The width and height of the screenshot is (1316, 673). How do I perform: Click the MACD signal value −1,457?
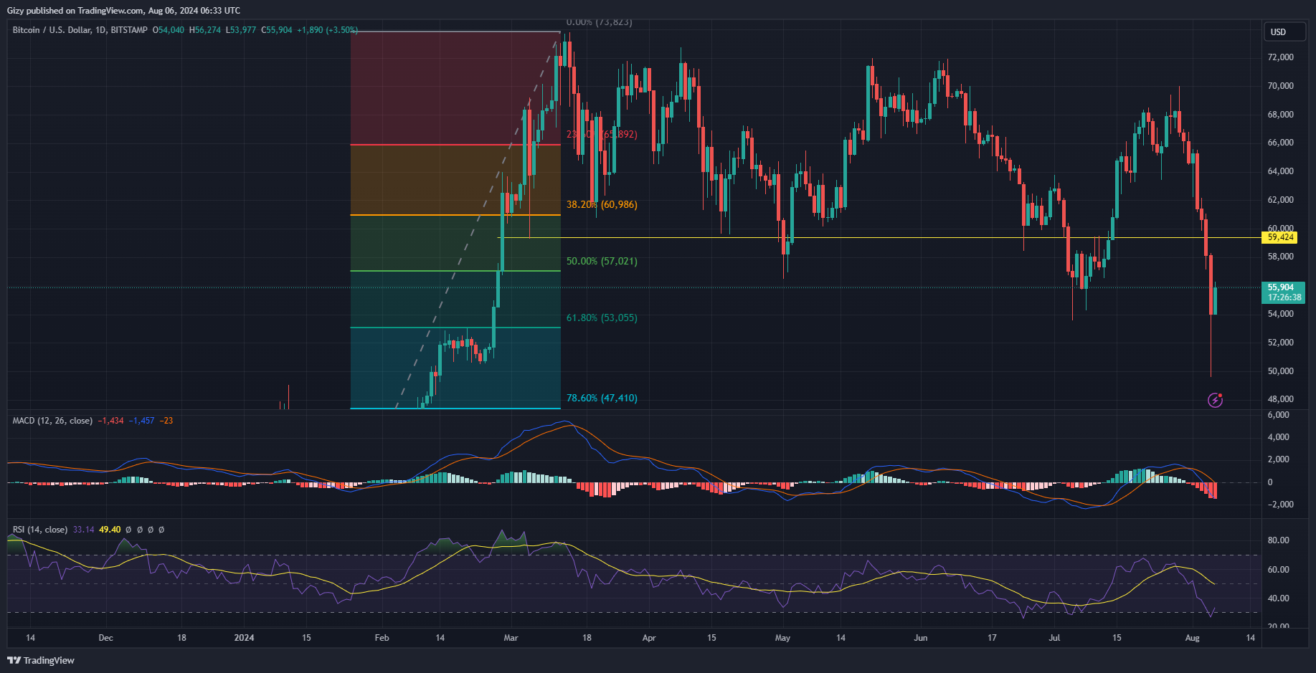pos(141,421)
